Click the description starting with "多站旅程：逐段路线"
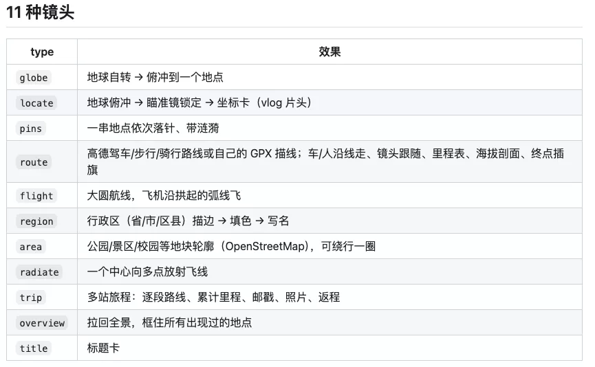The width and height of the screenshot is (595, 367). coord(213,297)
